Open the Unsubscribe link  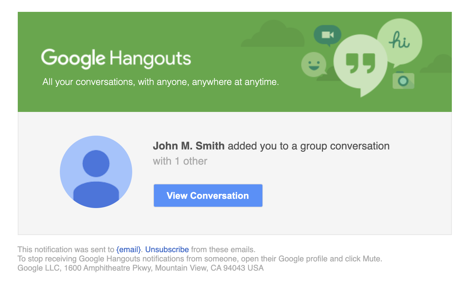167,250
